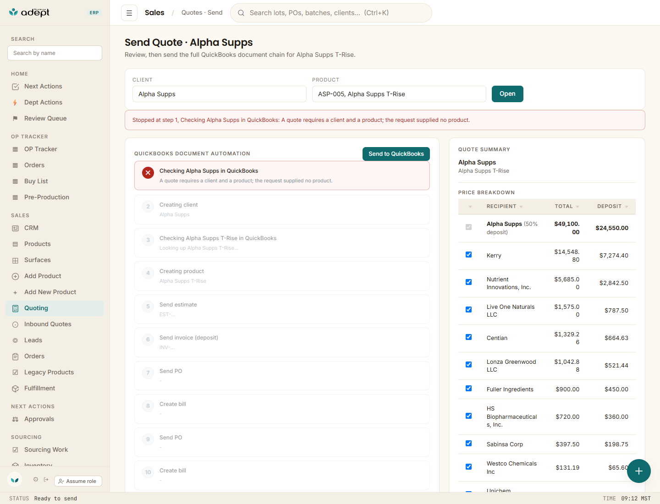
Task: Click the $24,550.00 deposit amount
Action: 612,228
